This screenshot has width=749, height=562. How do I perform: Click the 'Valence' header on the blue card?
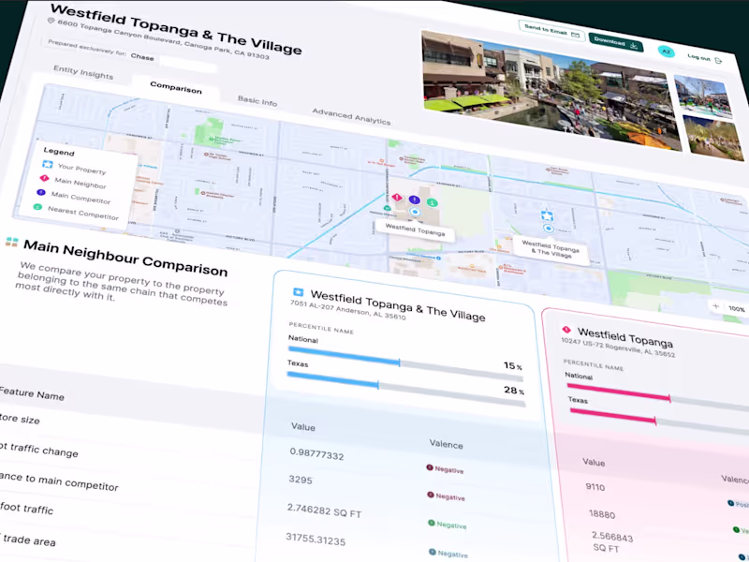(447, 444)
